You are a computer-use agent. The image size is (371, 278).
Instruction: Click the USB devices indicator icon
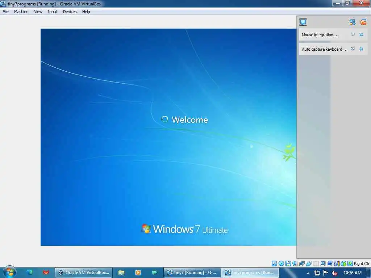point(309,264)
